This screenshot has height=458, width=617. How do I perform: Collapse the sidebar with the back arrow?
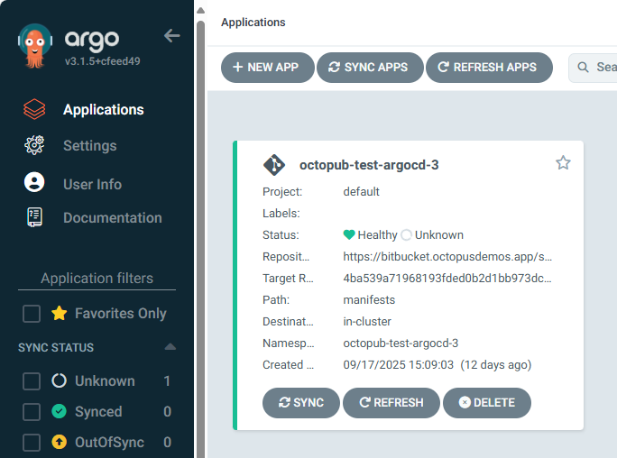[171, 36]
